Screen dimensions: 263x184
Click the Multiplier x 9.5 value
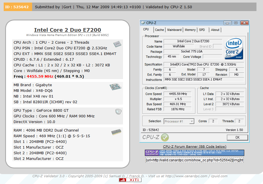[178, 99]
